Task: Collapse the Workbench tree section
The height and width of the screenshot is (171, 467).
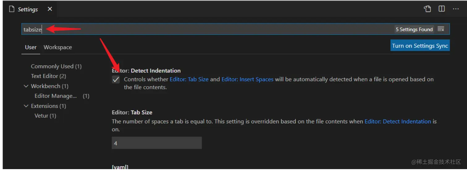Action: 26,86
